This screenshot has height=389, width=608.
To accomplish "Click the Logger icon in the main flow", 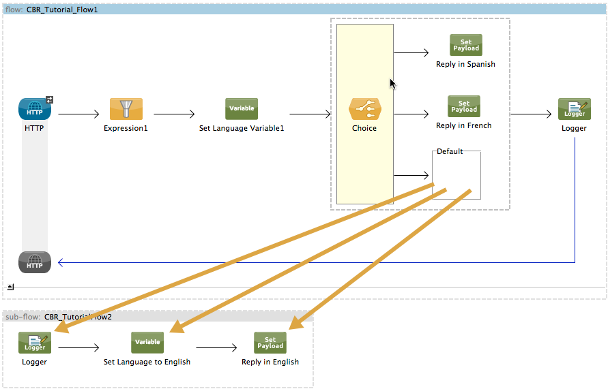I will (574, 109).
